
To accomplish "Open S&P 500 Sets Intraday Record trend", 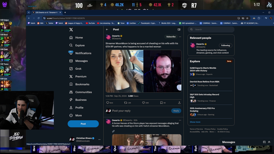I will click(x=211, y=98).
